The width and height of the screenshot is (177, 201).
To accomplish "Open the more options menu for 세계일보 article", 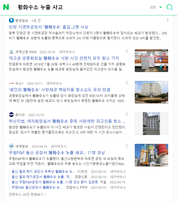I will click(127, 146).
